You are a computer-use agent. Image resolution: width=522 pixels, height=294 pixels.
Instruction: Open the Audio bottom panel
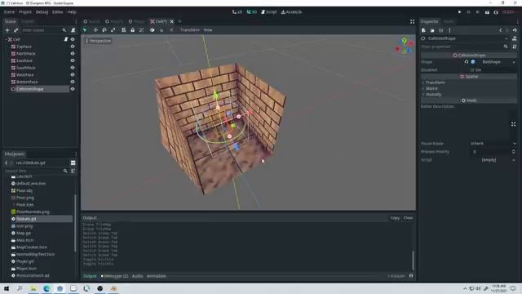[138, 276]
